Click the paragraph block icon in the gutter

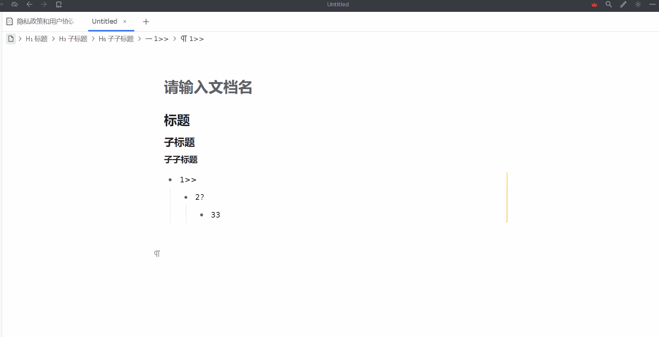157,254
